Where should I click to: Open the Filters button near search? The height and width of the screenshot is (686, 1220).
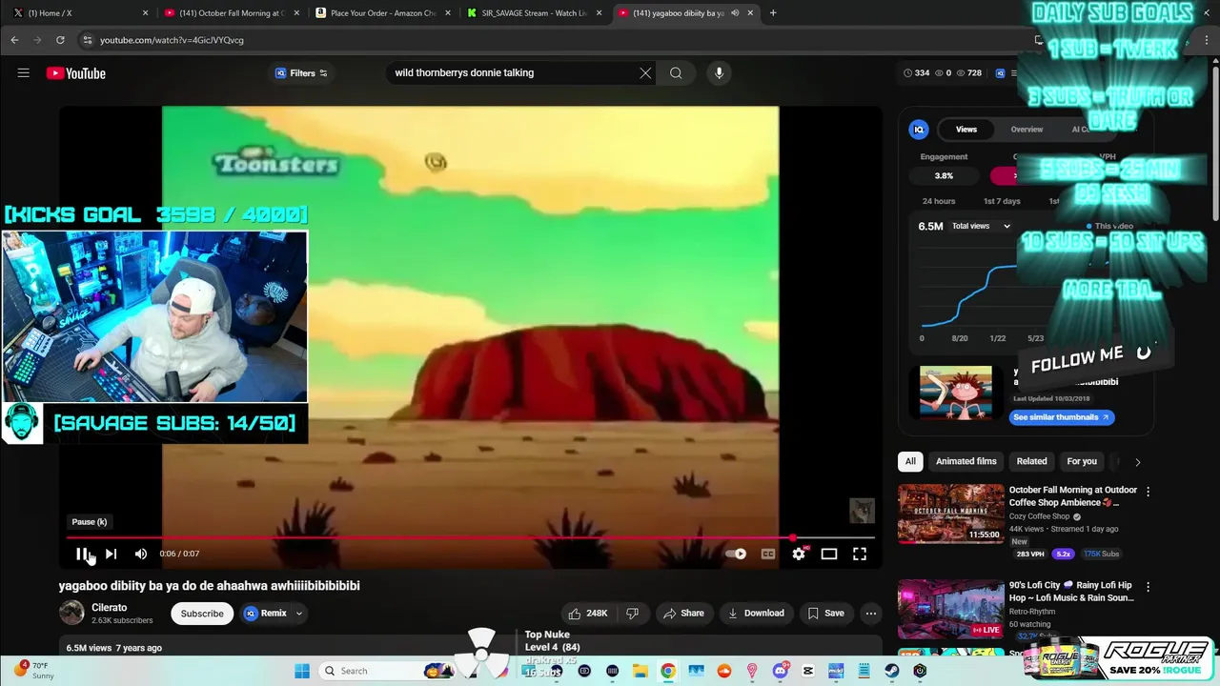301,73
